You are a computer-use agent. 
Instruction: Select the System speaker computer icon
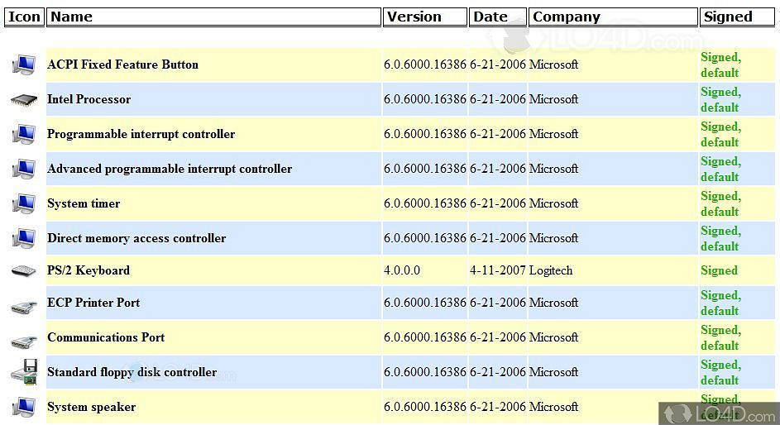click(24, 408)
